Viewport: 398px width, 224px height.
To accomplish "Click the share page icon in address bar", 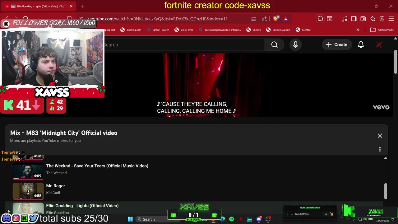I will coord(264,19).
